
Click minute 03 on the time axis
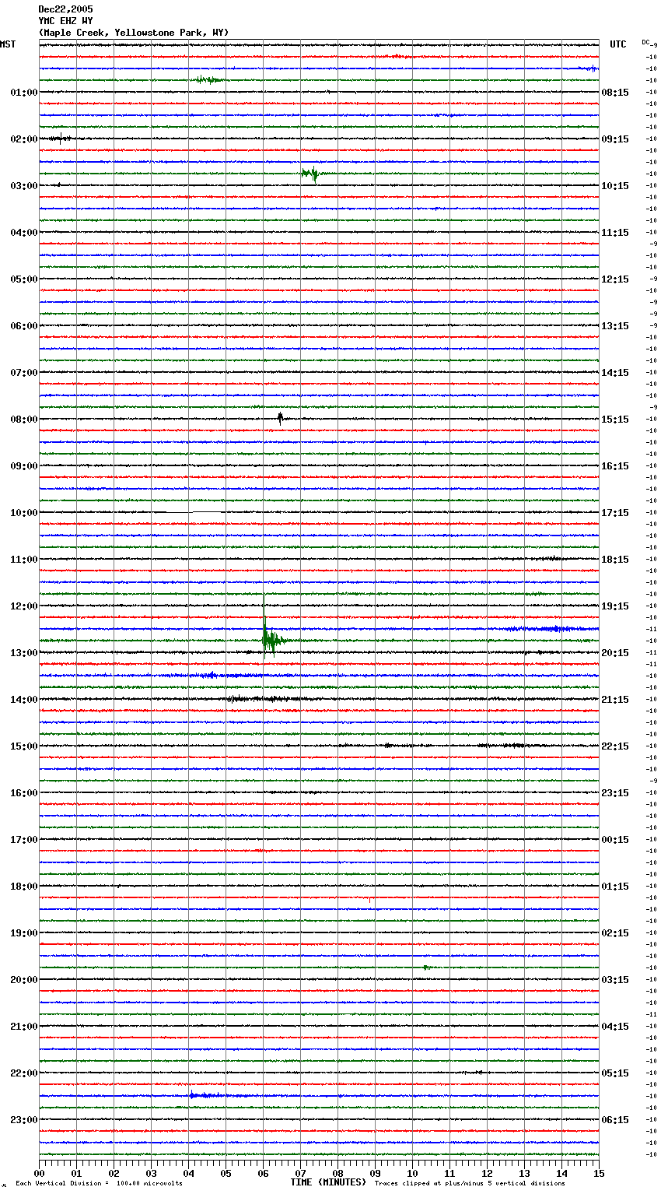click(151, 1173)
